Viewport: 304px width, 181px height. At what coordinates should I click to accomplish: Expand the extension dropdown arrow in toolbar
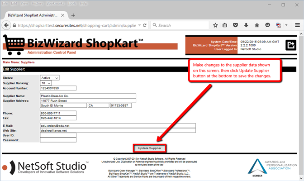click(286, 25)
